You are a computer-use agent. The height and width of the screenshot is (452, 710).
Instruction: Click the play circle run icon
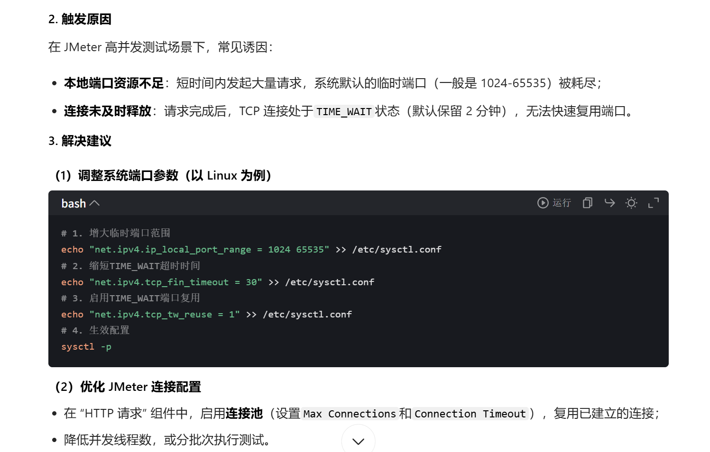(x=543, y=203)
